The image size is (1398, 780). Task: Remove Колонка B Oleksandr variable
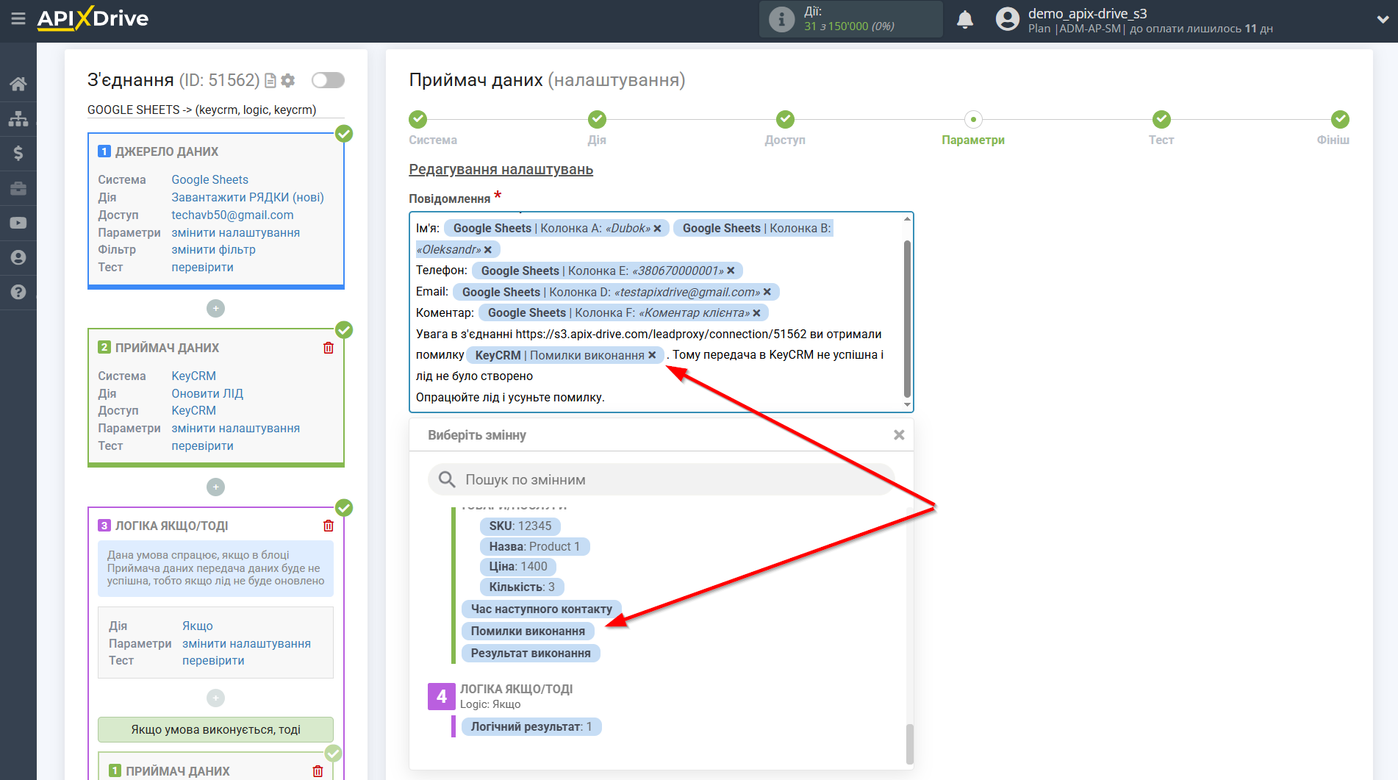(x=488, y=250)
